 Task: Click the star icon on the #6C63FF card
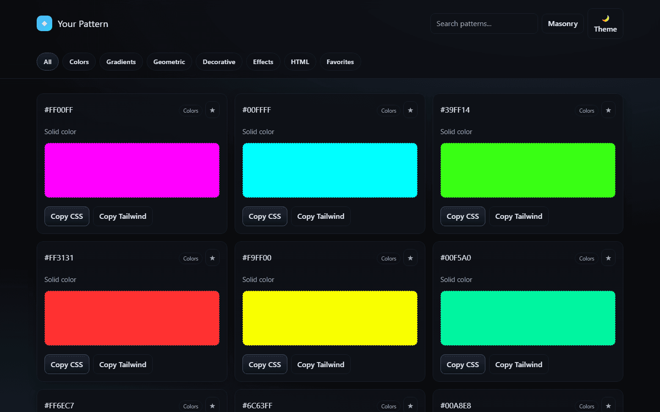[x=410, y=405]
